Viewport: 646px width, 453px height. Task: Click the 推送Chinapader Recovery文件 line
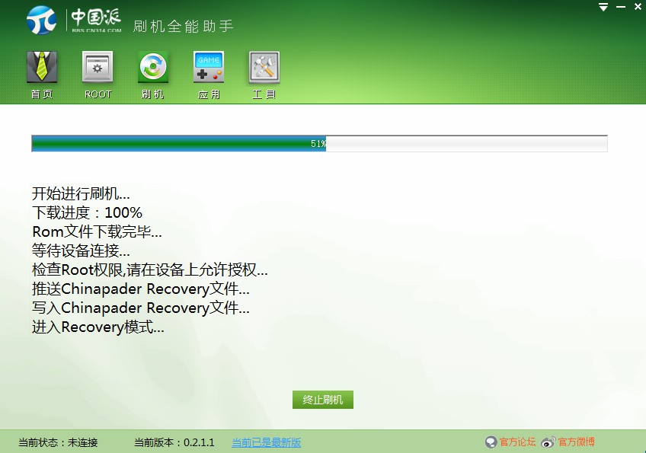(x=140, y=289)
